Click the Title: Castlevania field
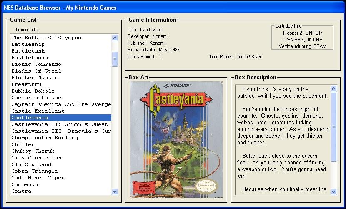The width and height of the screenshot is (346, 209). point(145,30)
